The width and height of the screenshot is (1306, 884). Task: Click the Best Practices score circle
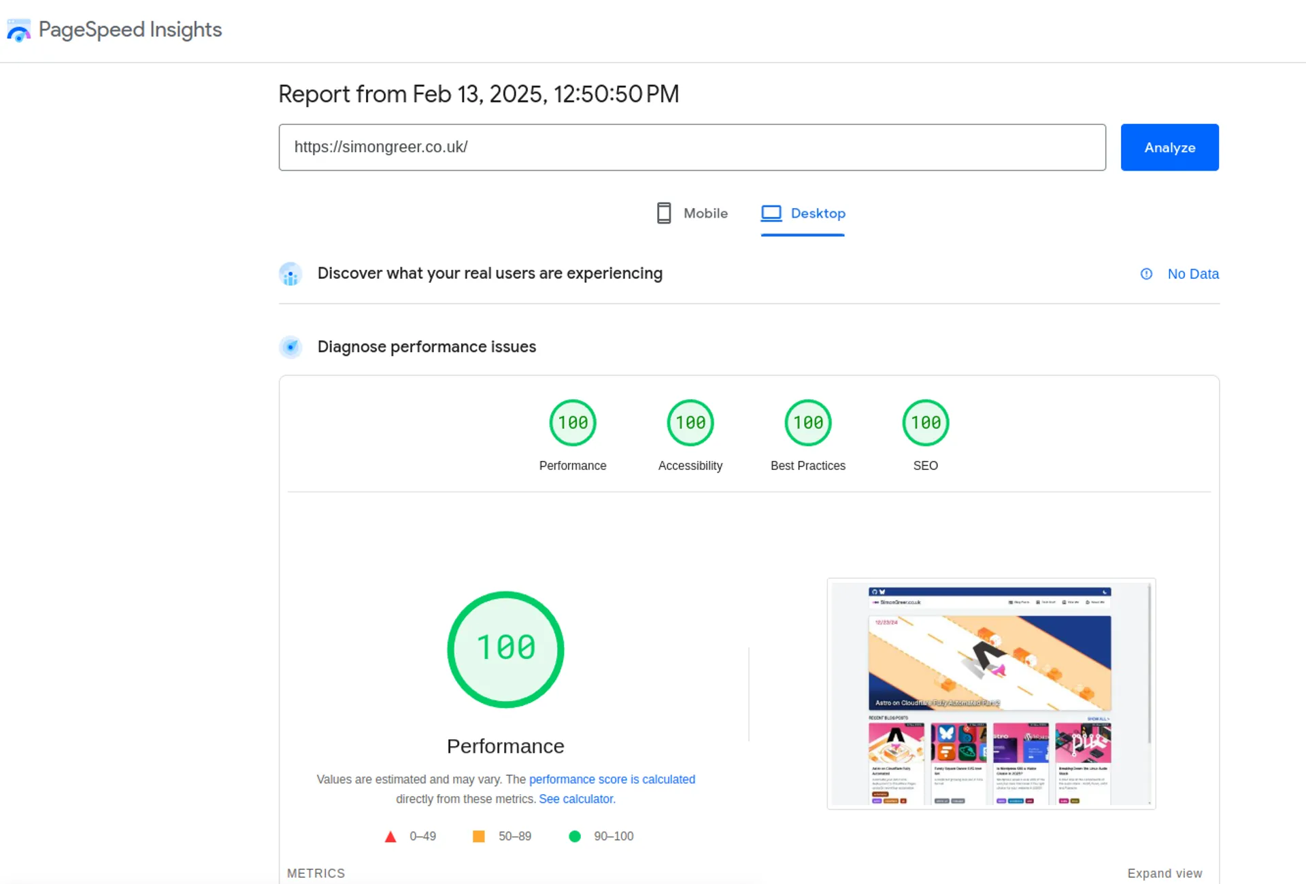[x=807, y=422]
